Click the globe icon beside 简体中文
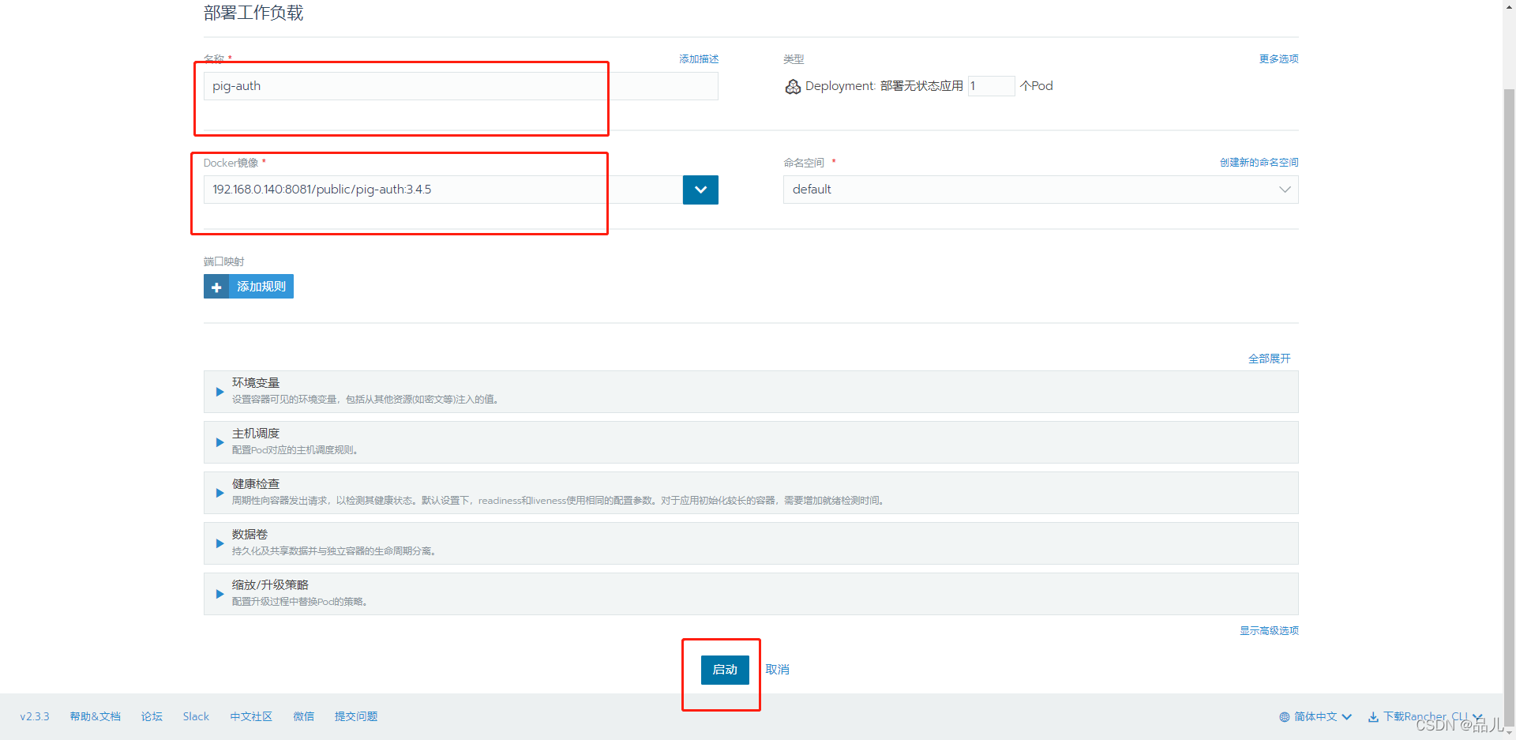Image resolution: width=1516 pixels, height=740 pixels. (x=1285, y=717)
